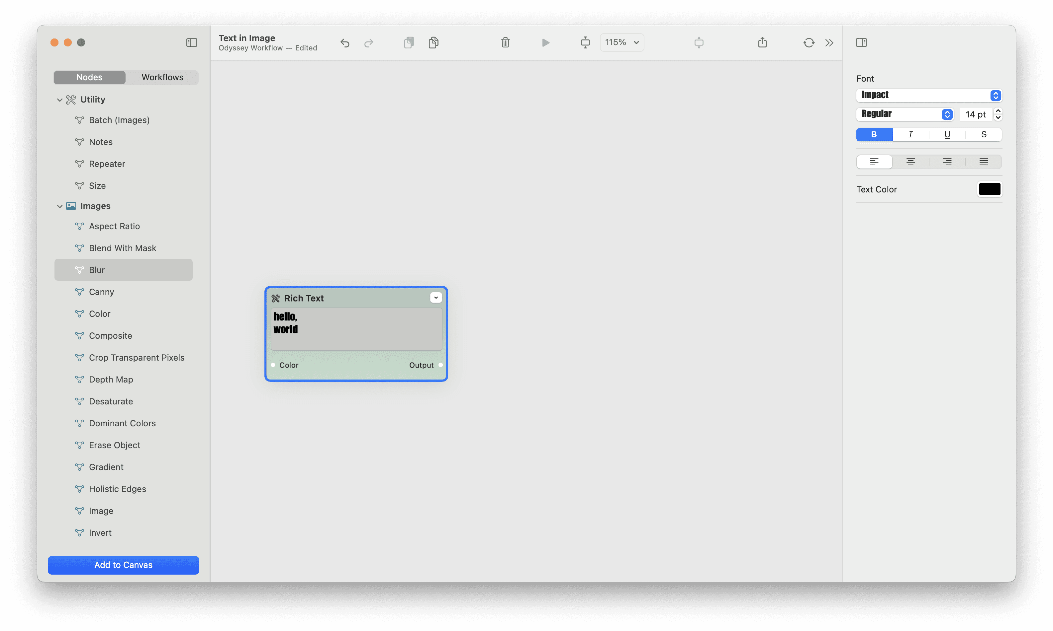This screenshot has width=1053, height=631.
Task: Select left text alignment icon
Action: pos(874,161)
